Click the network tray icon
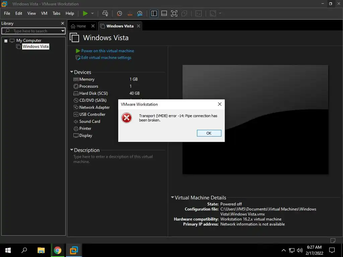Image resolution: width=343 pixels, height=257 pixels. (292, 250)
